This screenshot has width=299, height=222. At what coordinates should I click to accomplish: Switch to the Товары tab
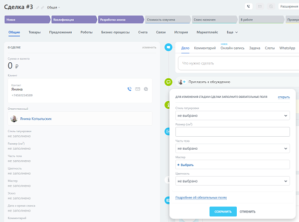point(34,32)
